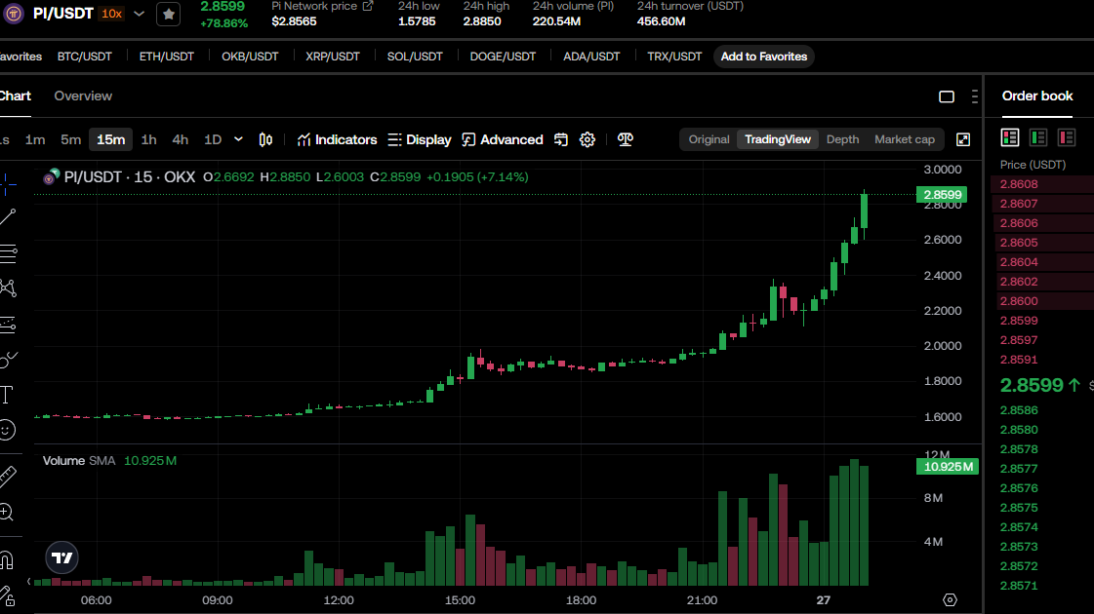Image resolution: width=1094 pixels, height=614 pixels.
Task: Click the Volume SMA indicator legend
Action: click(x=109, y=461)
